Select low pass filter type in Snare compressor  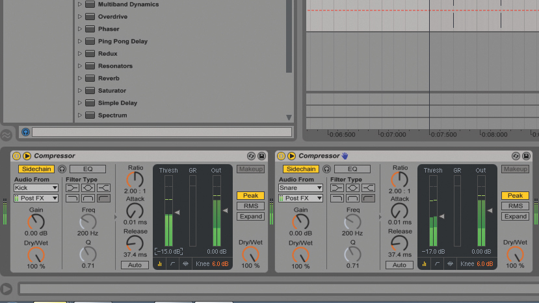click(x=337, y=198)
